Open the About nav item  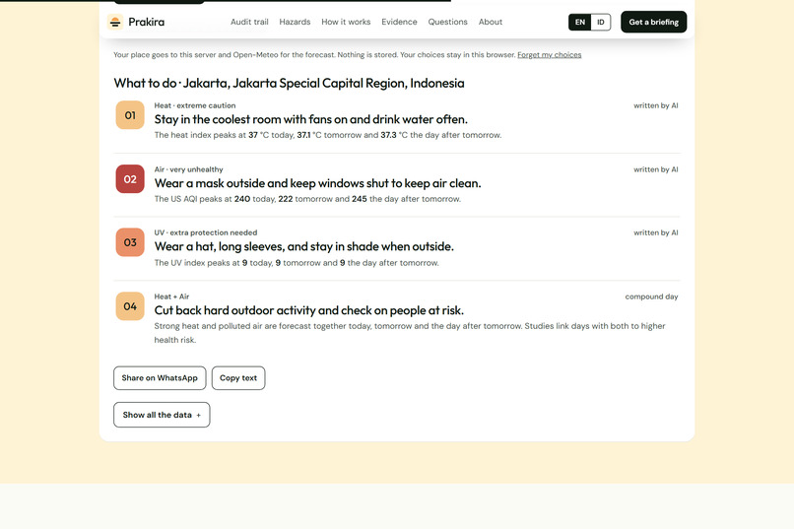click(x=491, y=22)
